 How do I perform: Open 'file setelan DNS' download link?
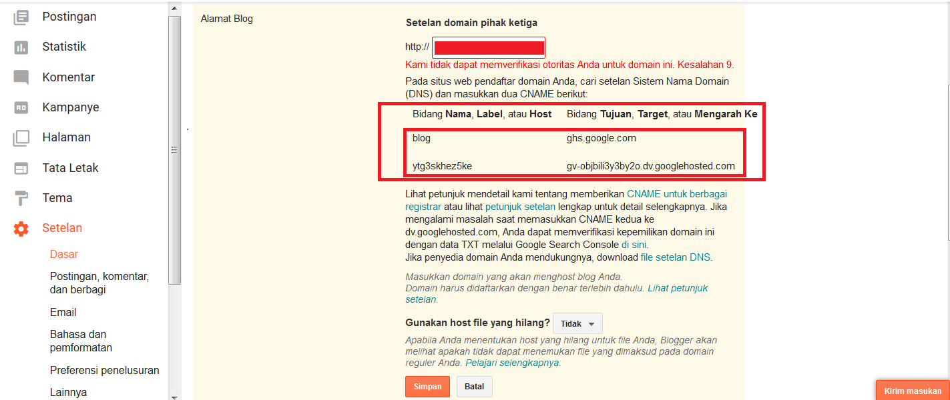[x=676, y=257]
